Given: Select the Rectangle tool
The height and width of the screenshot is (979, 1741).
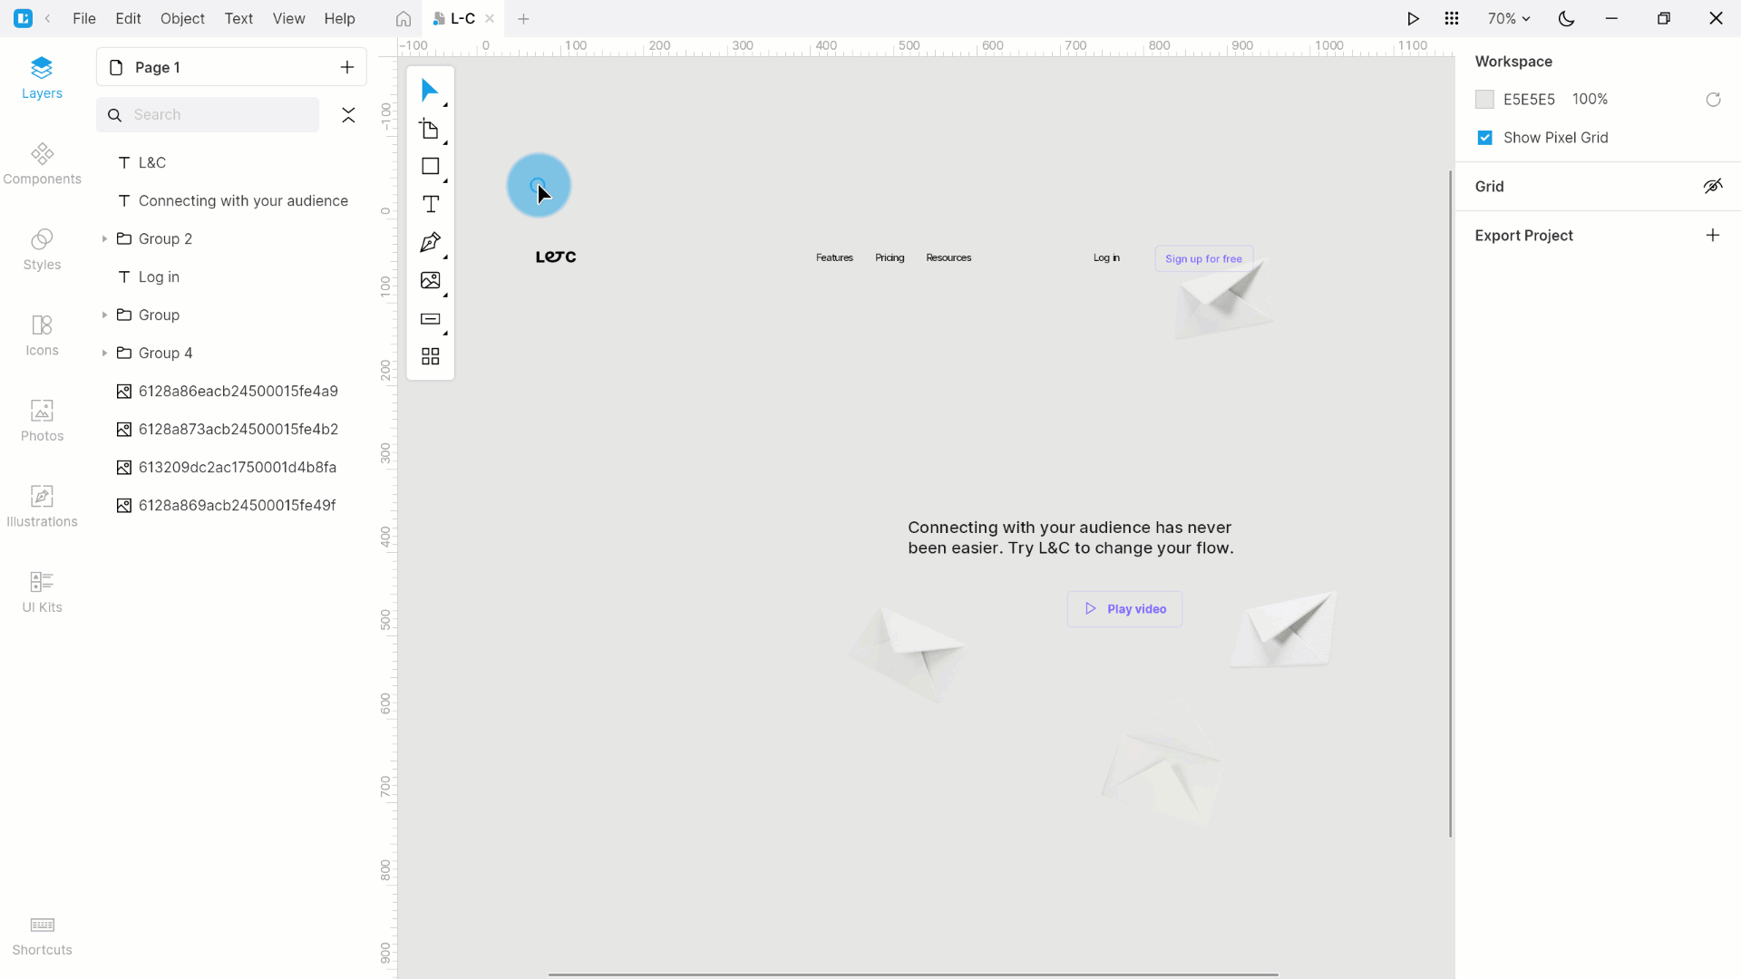Looking at the screenshot, I should (432, 166).
